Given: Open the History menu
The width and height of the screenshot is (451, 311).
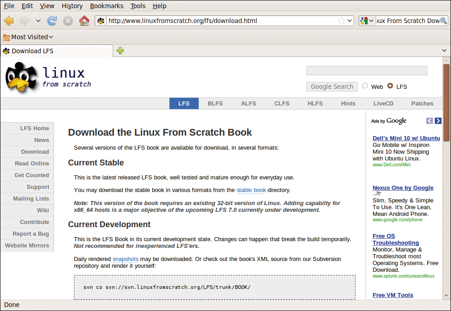Looking at the screenshot, I should pyautogui.click(x=72, y=6).
